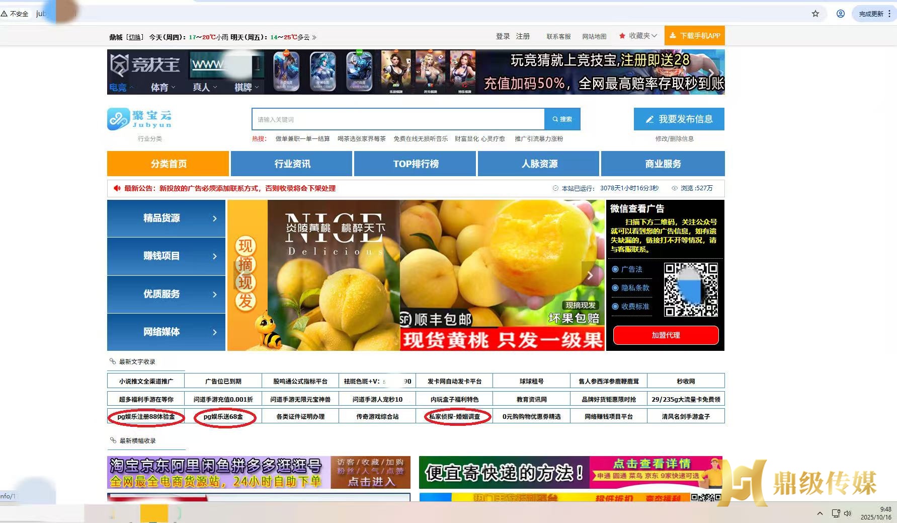Click the 我要发布信息 button
The image size is (897, 523).
pos(679,119)
